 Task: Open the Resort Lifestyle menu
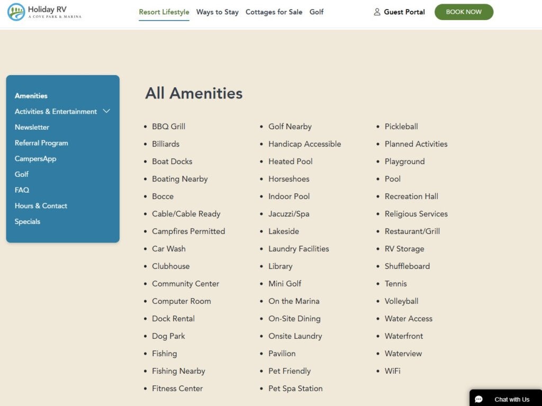point(164,12)
